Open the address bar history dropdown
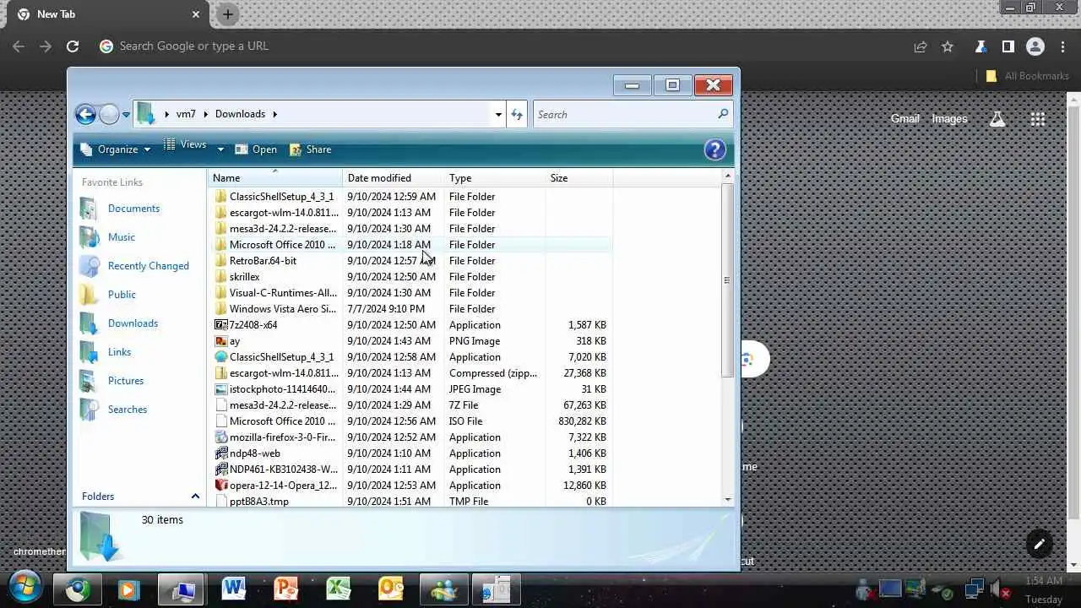This screenshot has height=608, width=1081. pyautogui.click(x=498, y=114)
